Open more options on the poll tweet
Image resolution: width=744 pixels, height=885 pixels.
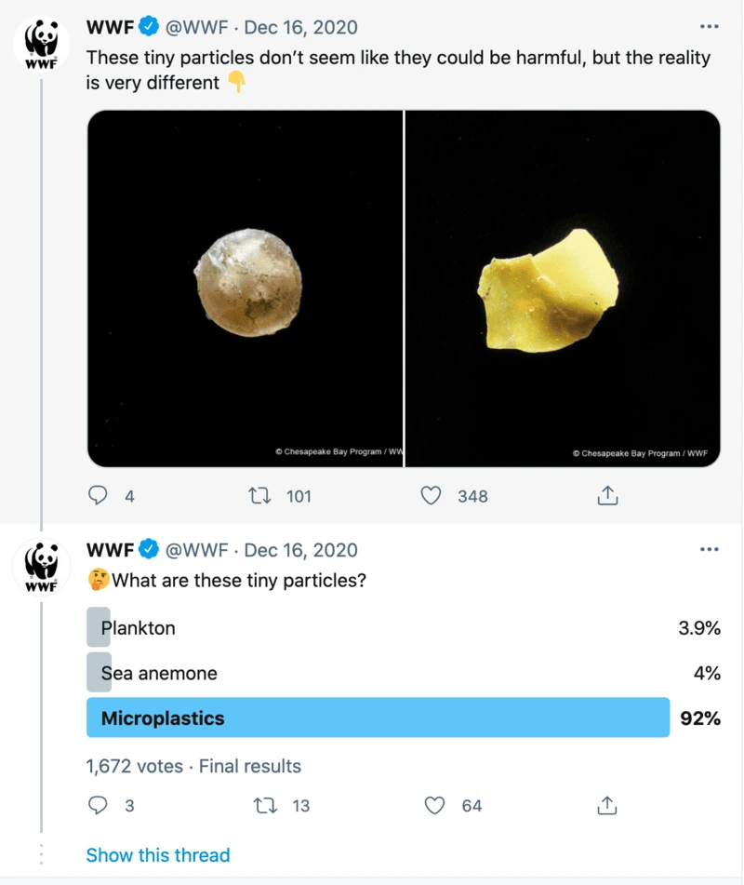click(x=710, y=550)
